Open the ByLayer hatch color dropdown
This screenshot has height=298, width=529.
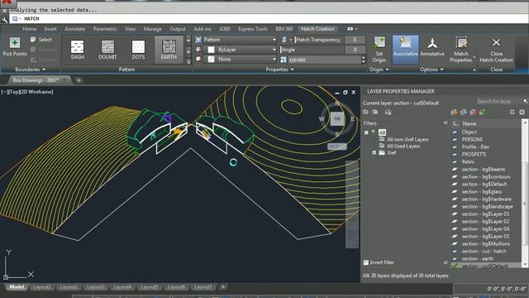click(240, 50)
